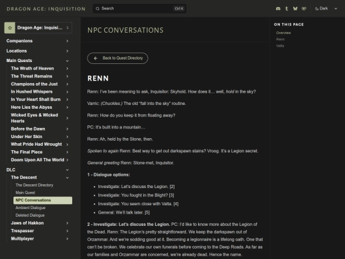The height and width of the screenshot is (259, 345).
Task: Open the Bluesky butterfly icon
Action: [295, 8]
